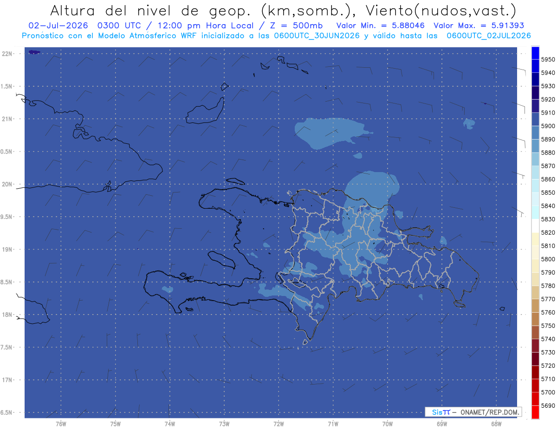The width and height of the screenshot is (557, 430).
Task: Click the 21N latitude axis label
Action: (x=7, y=119)
